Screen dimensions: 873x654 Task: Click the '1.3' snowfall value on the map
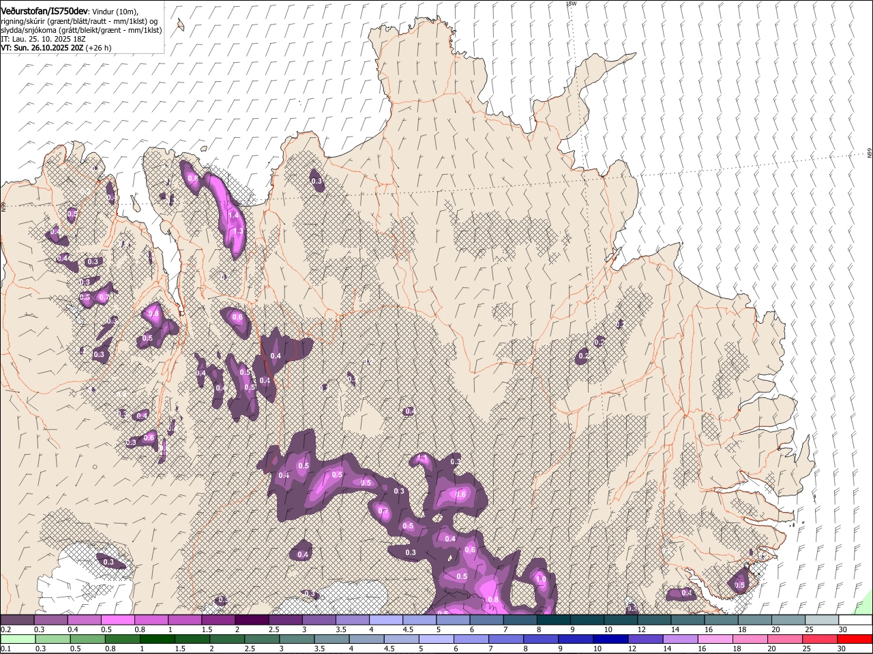(238, 231)
